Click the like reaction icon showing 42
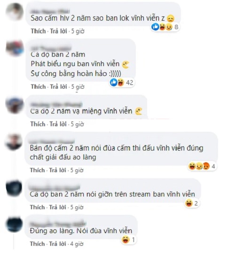Viewport: 235px width, 258px height. [x=113, y=82]
